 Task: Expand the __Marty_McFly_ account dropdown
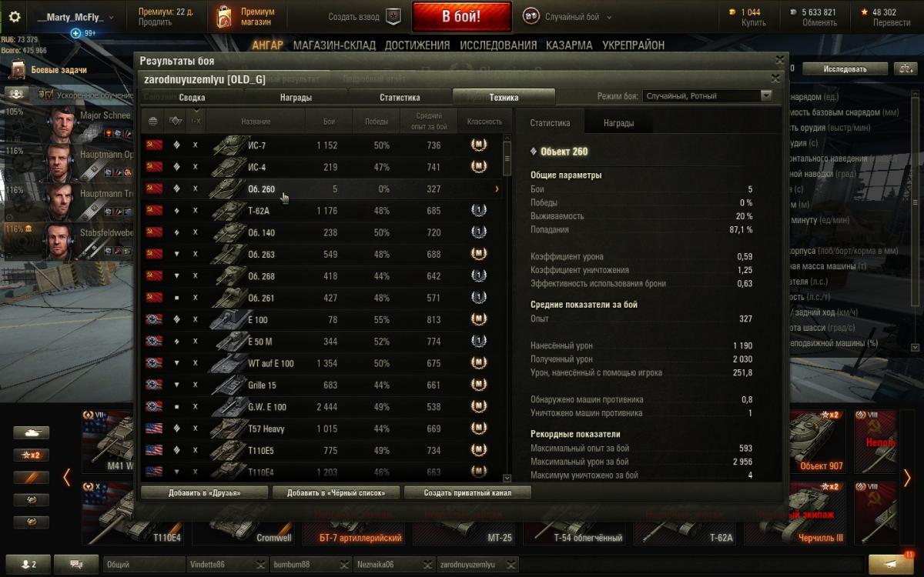click(x=76, y=17)
